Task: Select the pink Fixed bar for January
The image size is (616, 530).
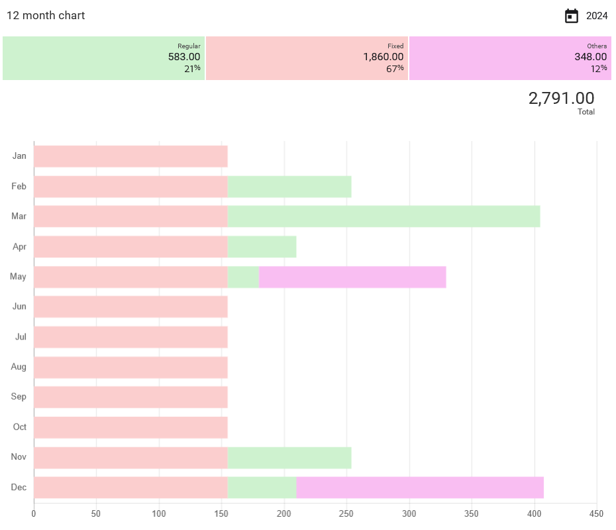Action: click(129, 156)
